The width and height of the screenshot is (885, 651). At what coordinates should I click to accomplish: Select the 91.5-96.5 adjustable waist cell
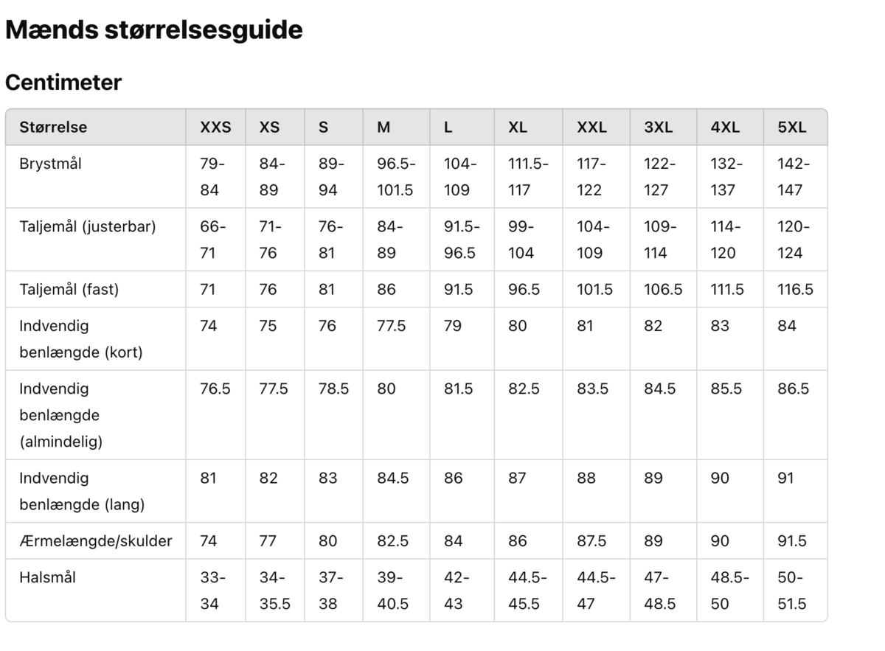click(x=461, y=240)
